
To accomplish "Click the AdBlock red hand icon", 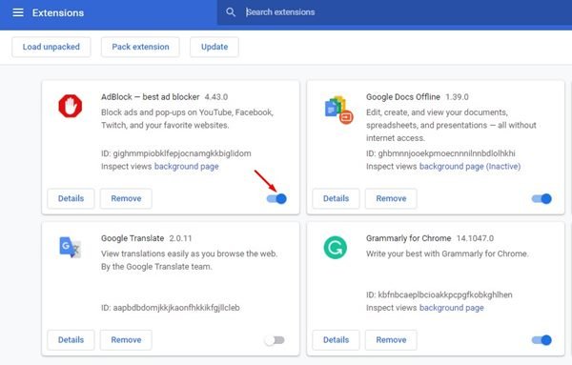I will [x=71, y=106].
